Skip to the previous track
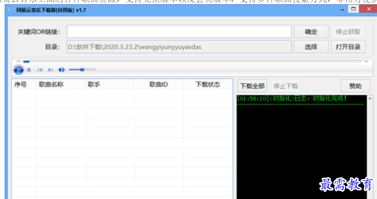Image resolution: width=377 pixels, height=199 pixels. (x=40, y=70)
